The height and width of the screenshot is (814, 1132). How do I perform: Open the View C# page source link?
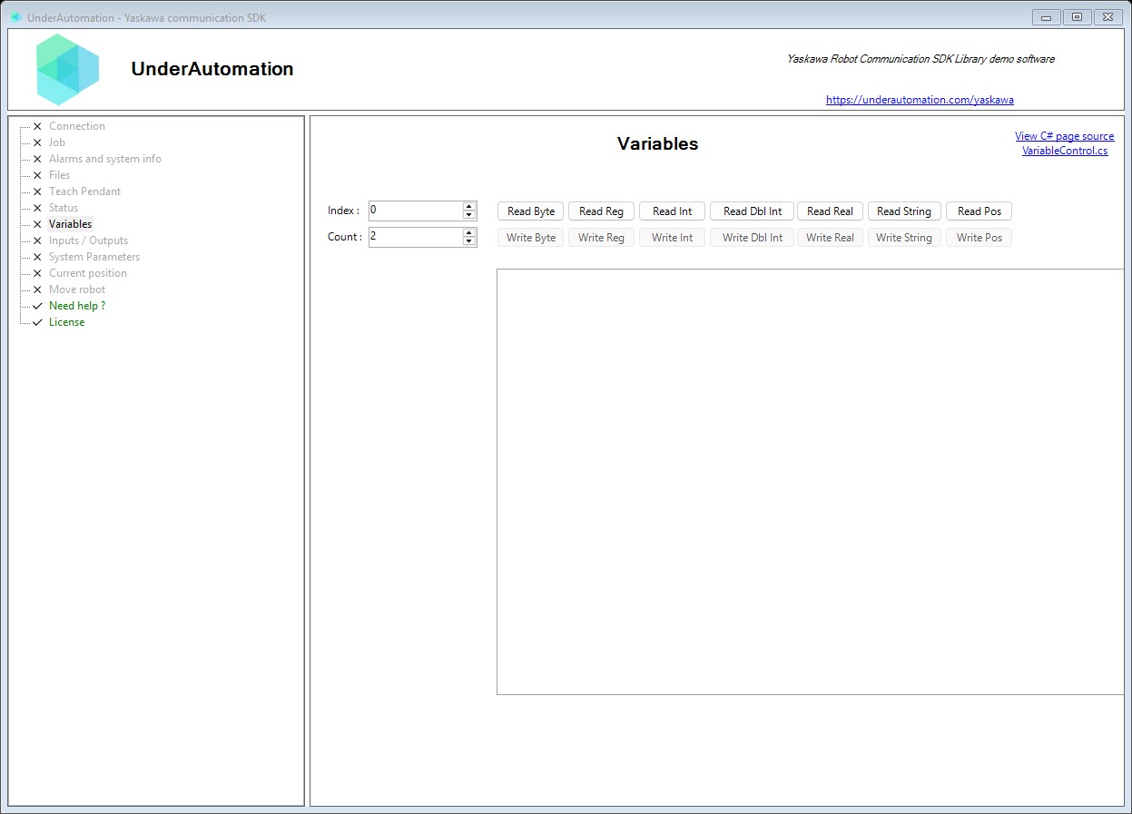coord(1064,136)
